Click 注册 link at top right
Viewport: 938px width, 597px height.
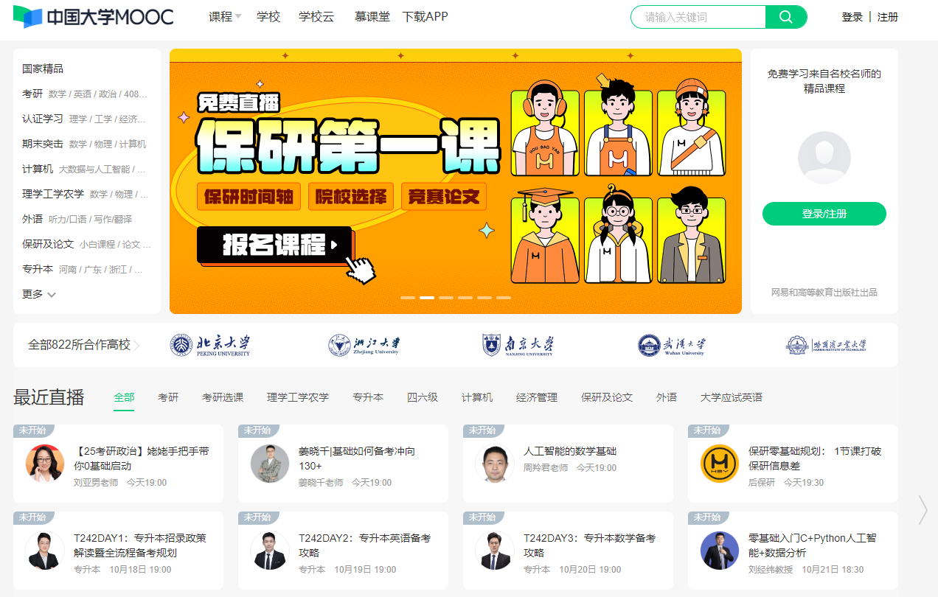point(888,17)
